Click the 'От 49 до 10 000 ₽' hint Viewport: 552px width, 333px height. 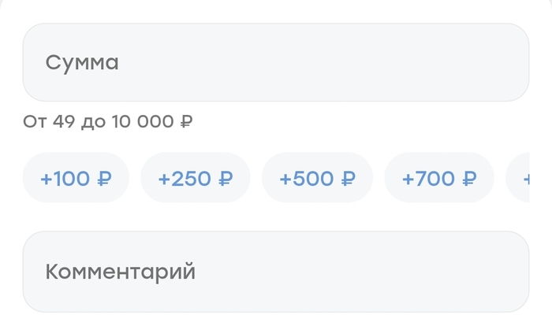(x=108, y=122)
